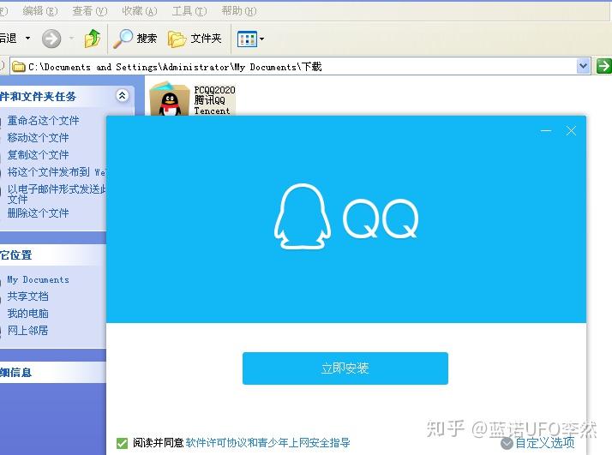612x455 pixels.
Task: Open the Views dropdown arrow
Action: tap(261, 39)
